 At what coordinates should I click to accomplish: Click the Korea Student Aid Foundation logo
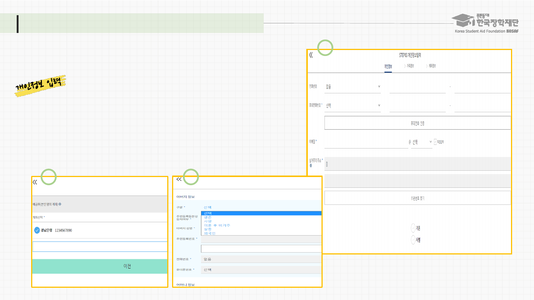tap(487, 23)
